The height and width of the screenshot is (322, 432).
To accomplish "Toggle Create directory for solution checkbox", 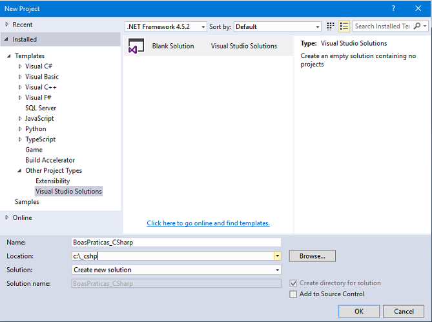I will (x=294, y=283).
